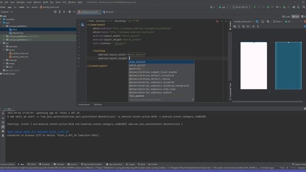Open the app run configuration dropdown

(223, 7)
